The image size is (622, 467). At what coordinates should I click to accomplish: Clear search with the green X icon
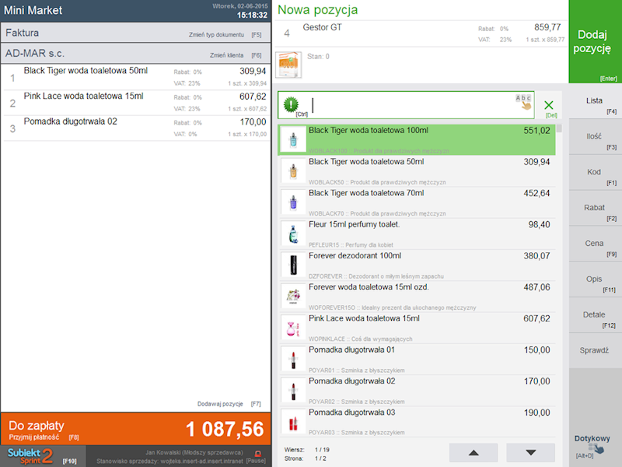click(549, 106)
